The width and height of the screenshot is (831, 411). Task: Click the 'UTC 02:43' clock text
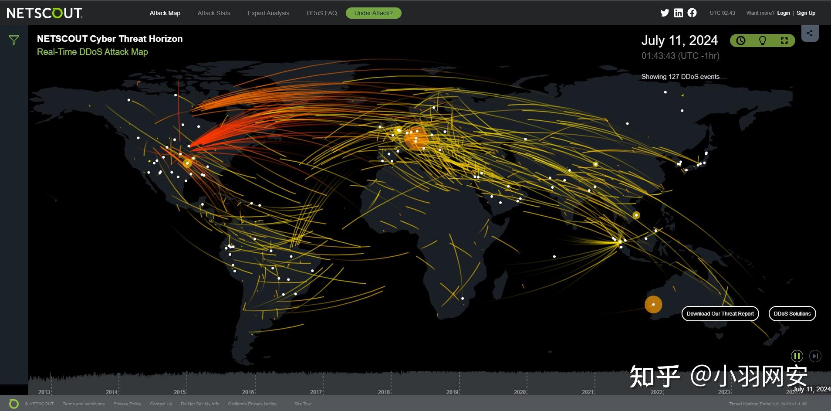pos(723,13)
